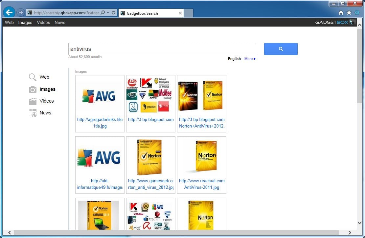Click the horizontal scrollbar thumb
Image resolution: width=365 pixels, height=238 pixels.
[176, 232]
